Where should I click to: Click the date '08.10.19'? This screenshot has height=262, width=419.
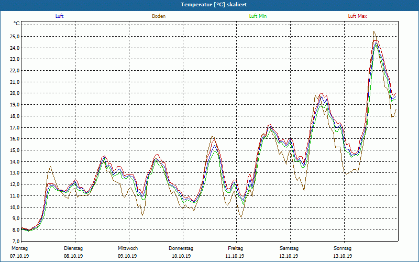(x=73, y=256)
